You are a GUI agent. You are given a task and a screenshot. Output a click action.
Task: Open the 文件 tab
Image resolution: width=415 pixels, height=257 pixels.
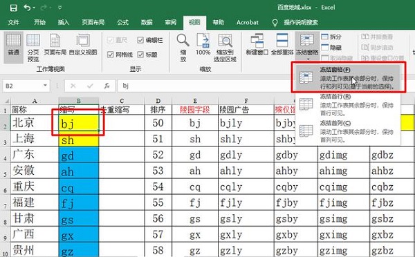(x=13, y=22)
